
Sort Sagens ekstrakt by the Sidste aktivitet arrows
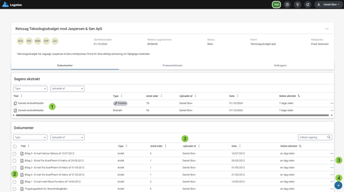point(299,96)
